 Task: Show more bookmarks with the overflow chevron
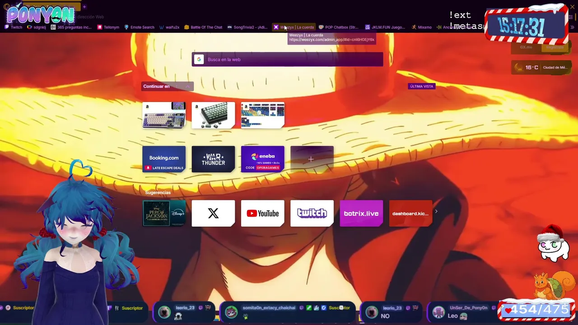[x=572, y=27]
